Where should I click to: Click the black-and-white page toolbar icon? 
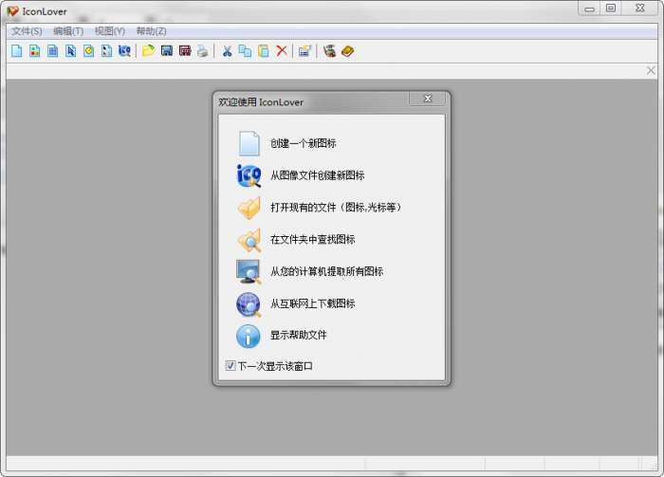pyautogui.click(x=106, y=51)
